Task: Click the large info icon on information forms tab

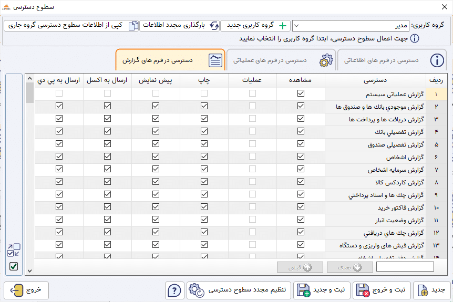Action: pos(437,60)
